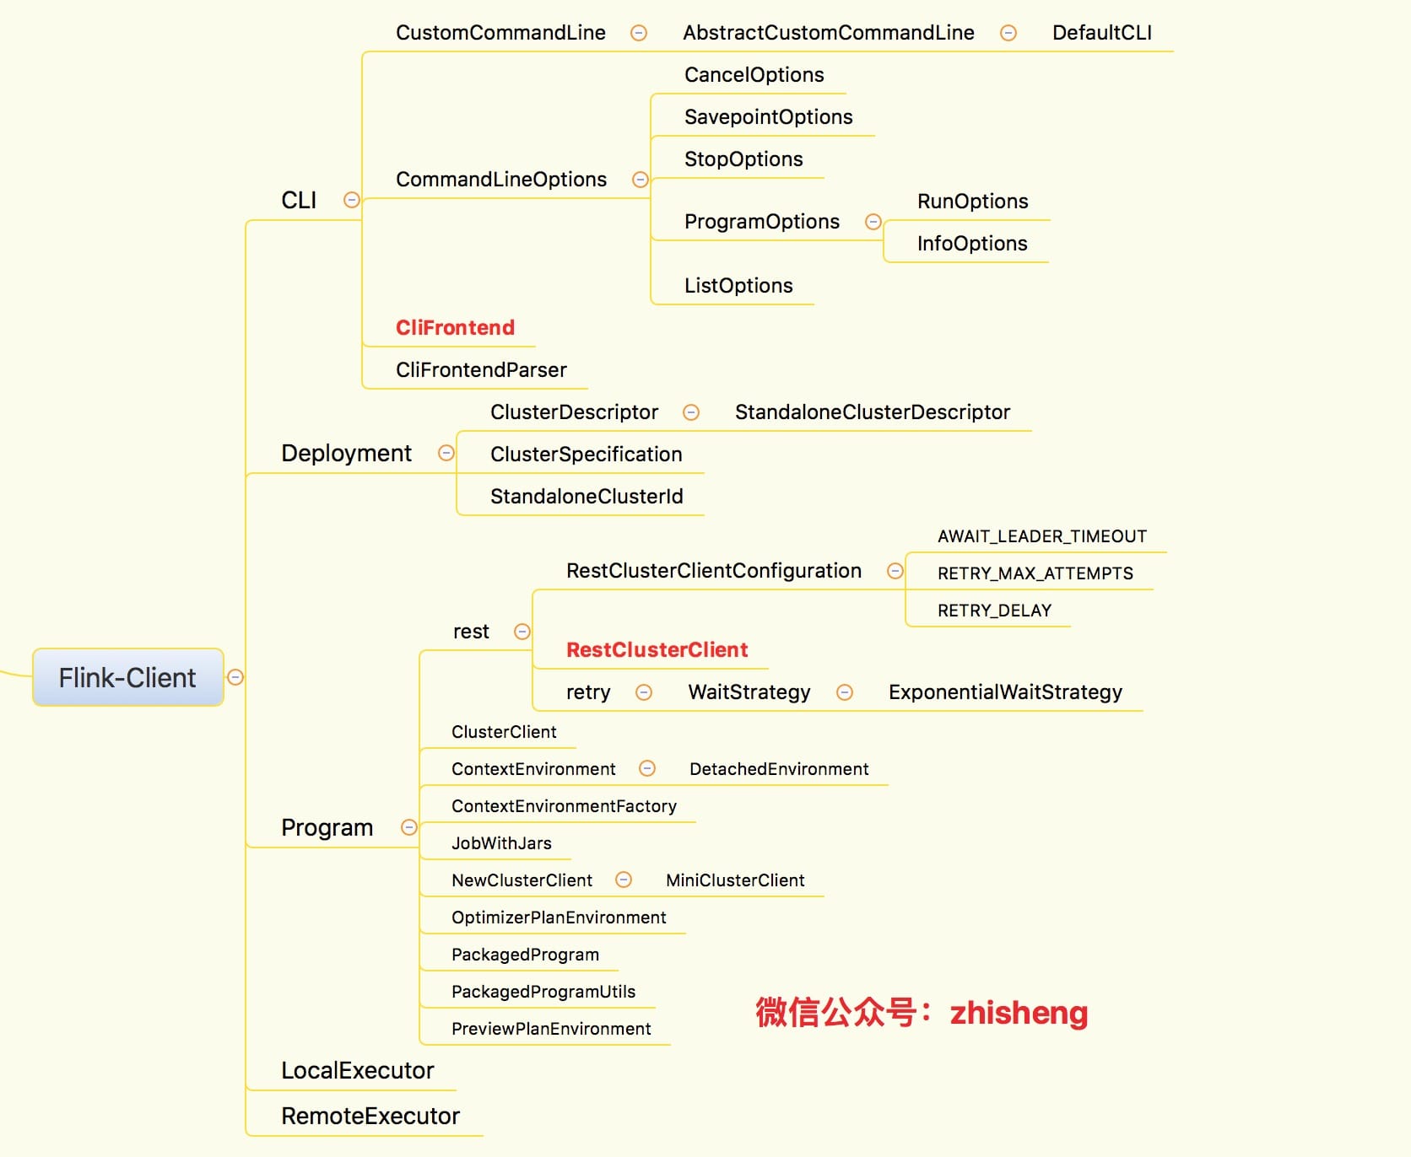
Task: Select the RunOptions topic
Action: pyautogui.click(x=973, y=202)
